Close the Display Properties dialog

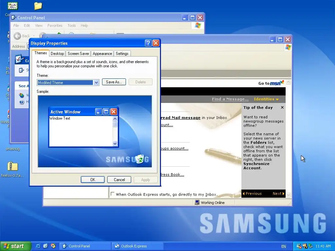156,43
